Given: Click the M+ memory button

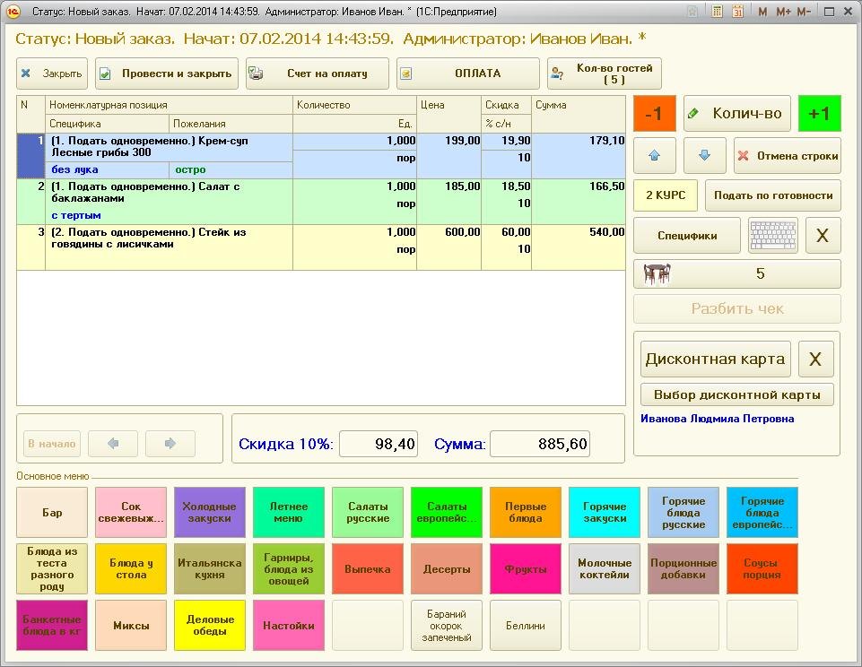Looking at the screenshot, I should click(x=783, y=12).
